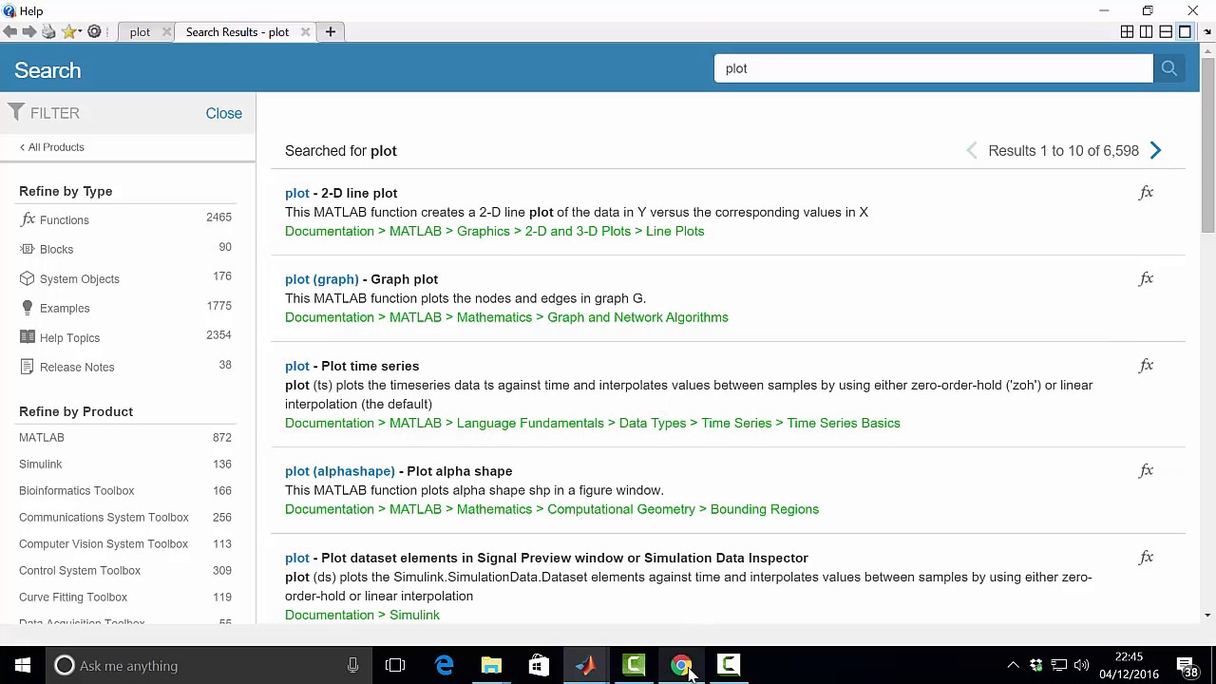
Task: Launch Microsoft Edge from taskbar
Action: 444,665
